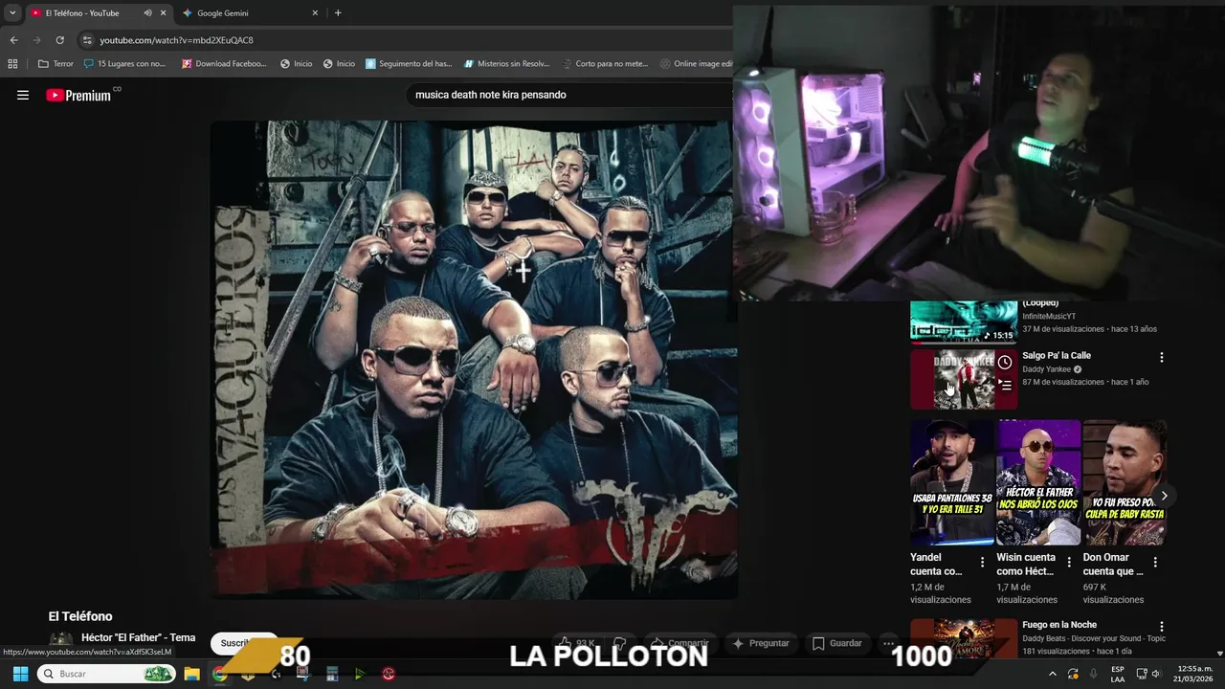Add Salgo Pa' la Calle to Watch Later
The width and height of the screenshot is (1225, 689).
click(1005, 363)
